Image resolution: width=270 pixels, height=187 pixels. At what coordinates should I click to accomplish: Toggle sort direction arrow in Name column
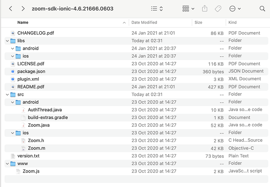[x=124, y=23]
